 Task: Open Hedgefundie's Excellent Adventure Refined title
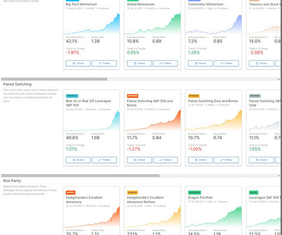[x=145, y=199]
